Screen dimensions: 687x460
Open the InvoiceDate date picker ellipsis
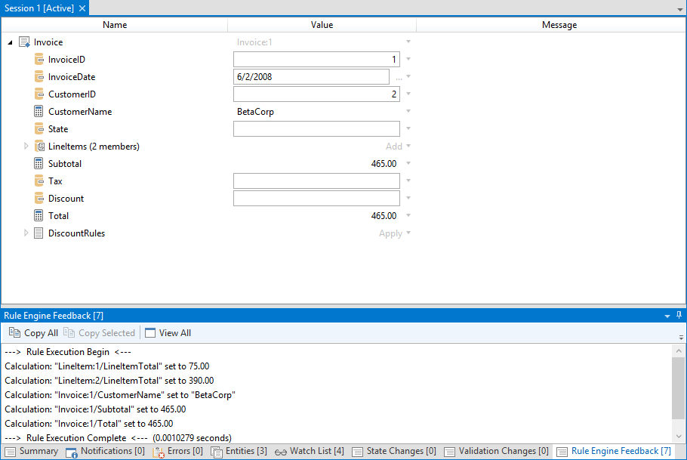click(x=399, y=77)
